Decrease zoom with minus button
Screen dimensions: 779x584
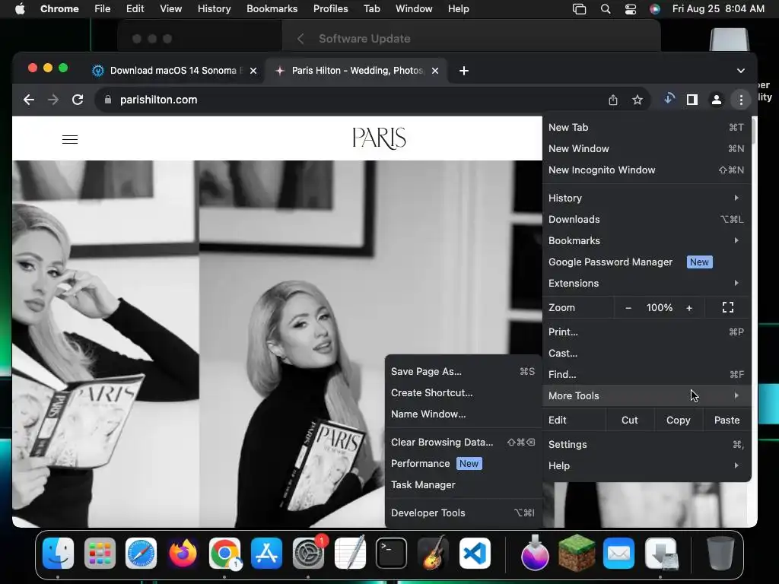point(628,308)
